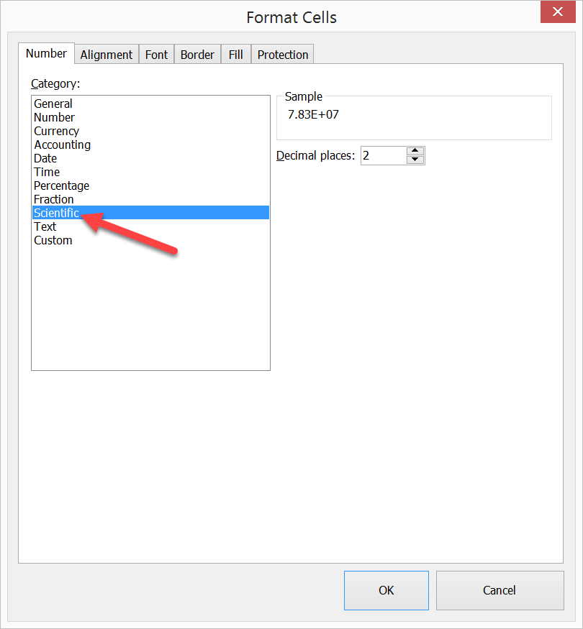The width and height of the screenshot is (583, 629).
Task: Open the Protection tab
Action: (282, 55)
